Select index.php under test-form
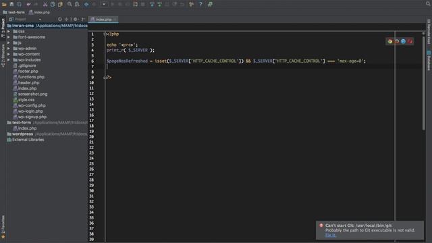 [25, 128]
